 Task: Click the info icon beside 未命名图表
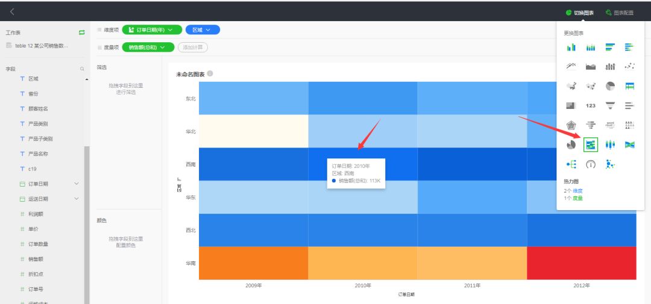click(210, 73)
